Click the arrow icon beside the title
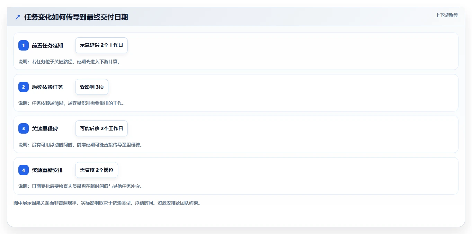Screen dimensions: 472x234 click(18, 17)
